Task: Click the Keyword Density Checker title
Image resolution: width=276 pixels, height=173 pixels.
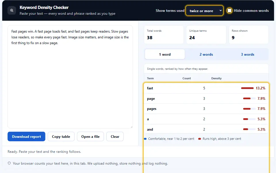Action: click(x=44, y=7)
